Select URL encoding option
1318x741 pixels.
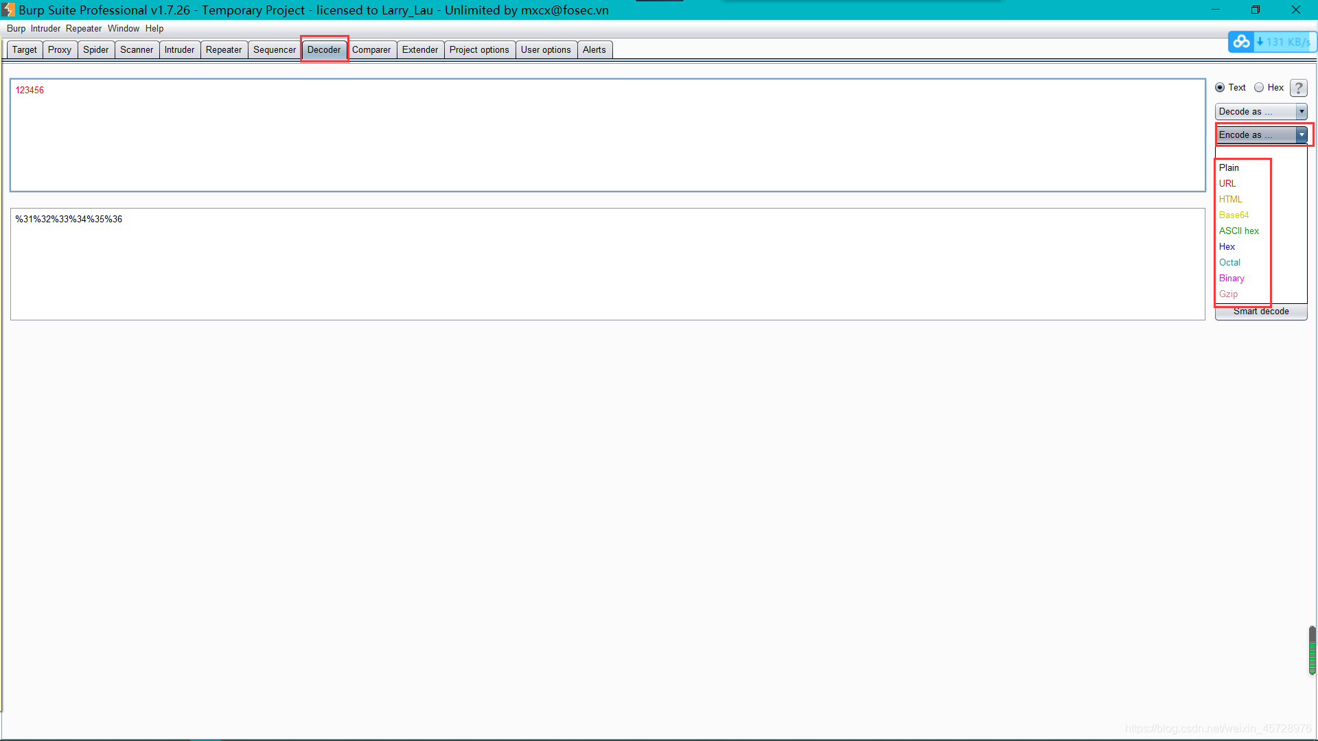click(x=1227, y=183)
